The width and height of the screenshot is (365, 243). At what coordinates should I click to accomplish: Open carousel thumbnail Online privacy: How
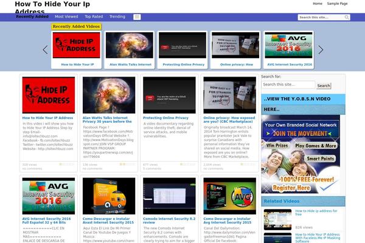235,45
